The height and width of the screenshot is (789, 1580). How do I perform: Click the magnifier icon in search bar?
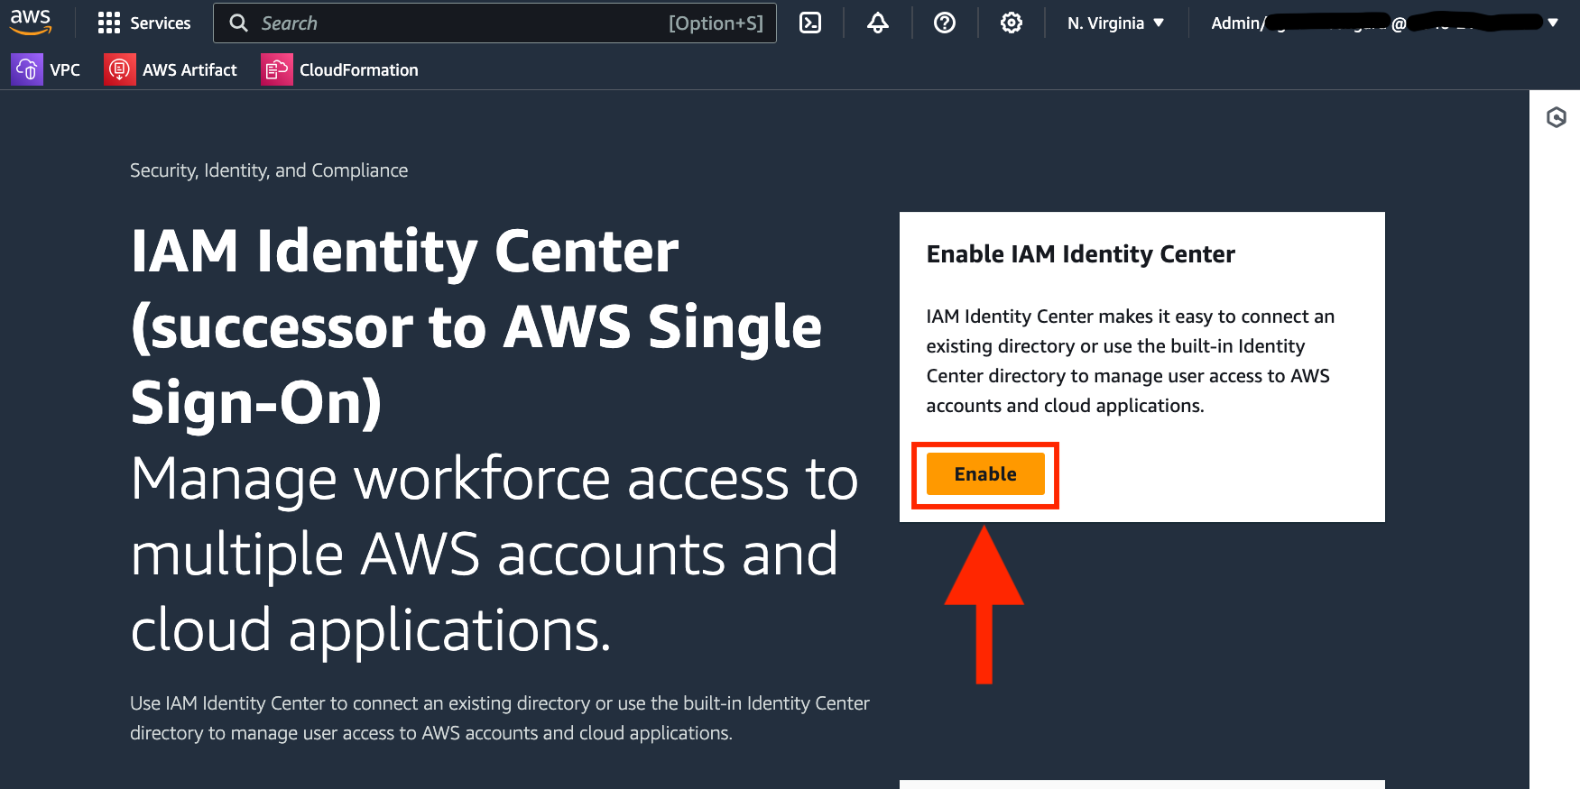pos(238,23)
